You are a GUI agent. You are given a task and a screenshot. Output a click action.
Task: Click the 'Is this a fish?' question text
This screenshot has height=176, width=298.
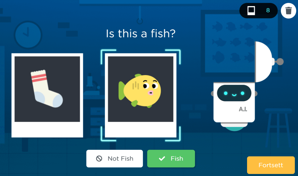click(x=141, y=34)
